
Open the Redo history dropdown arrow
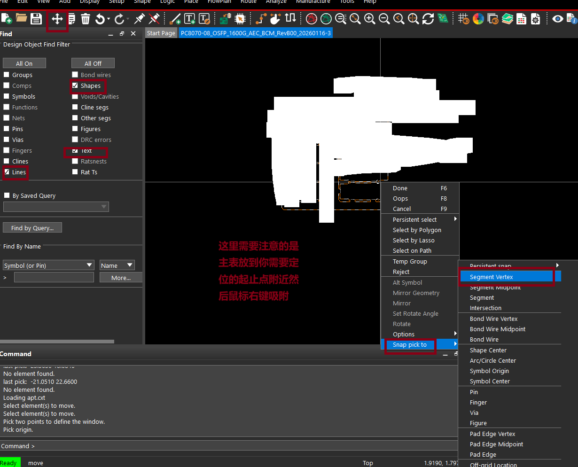coord(128,19)
